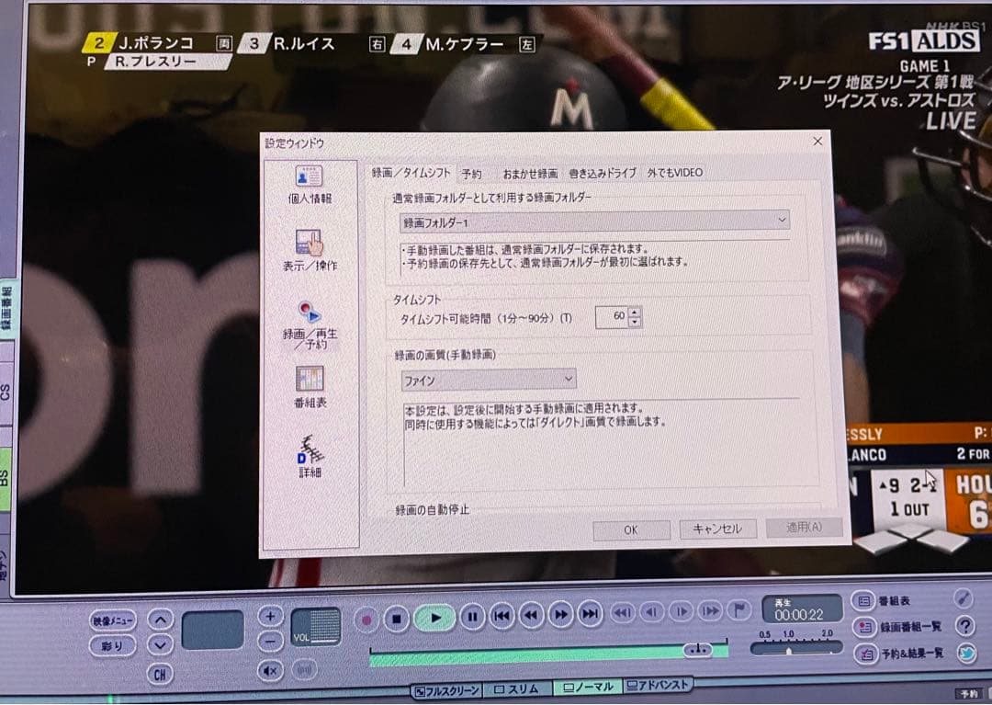Open the 録画フォルダー1 folder dropdown
Screen dimensions: 992x705
tap(782, 221)
